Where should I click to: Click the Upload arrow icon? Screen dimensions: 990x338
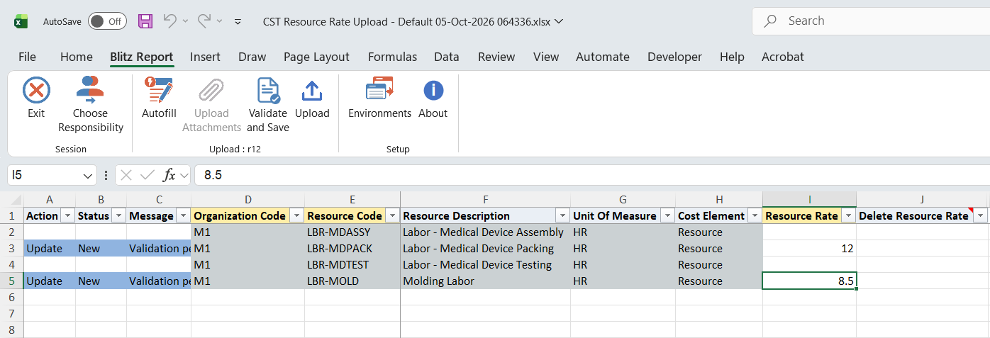click(x=312, y=91)
